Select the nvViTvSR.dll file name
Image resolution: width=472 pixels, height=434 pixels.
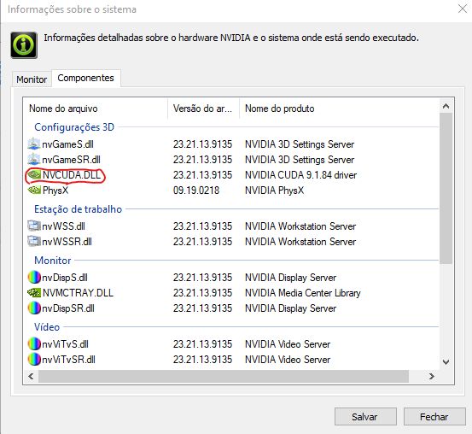pos(68,360)
